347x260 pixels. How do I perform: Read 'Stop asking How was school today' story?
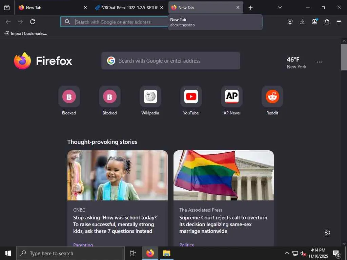(116, 224)
